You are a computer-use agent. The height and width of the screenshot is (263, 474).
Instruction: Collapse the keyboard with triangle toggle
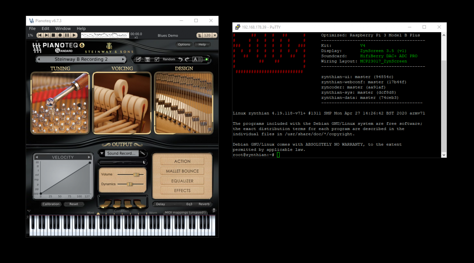coord(29,212)
